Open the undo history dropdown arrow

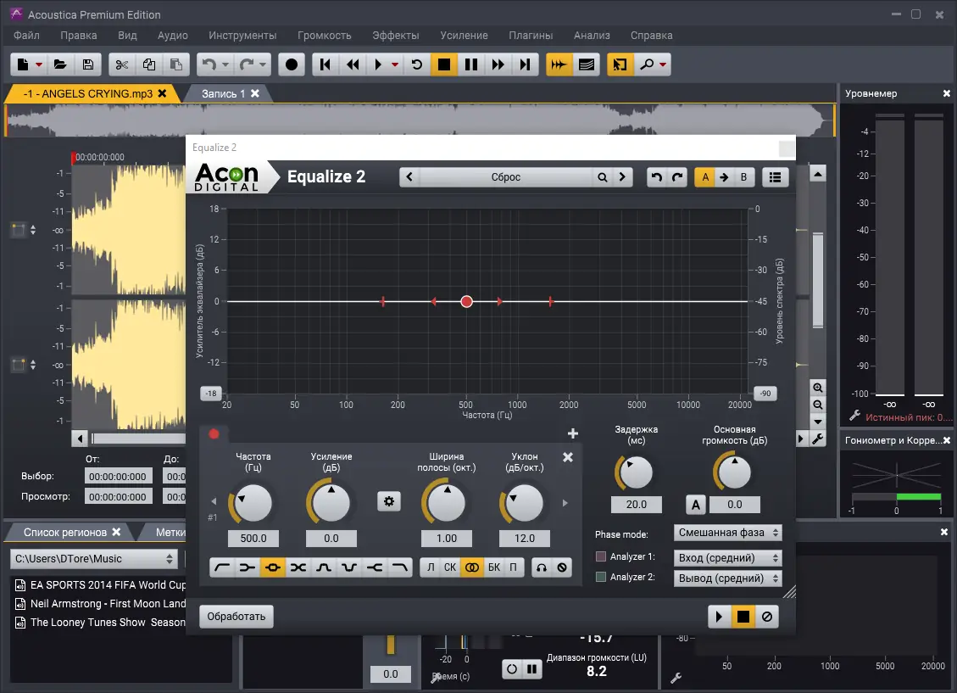(225, 64)
